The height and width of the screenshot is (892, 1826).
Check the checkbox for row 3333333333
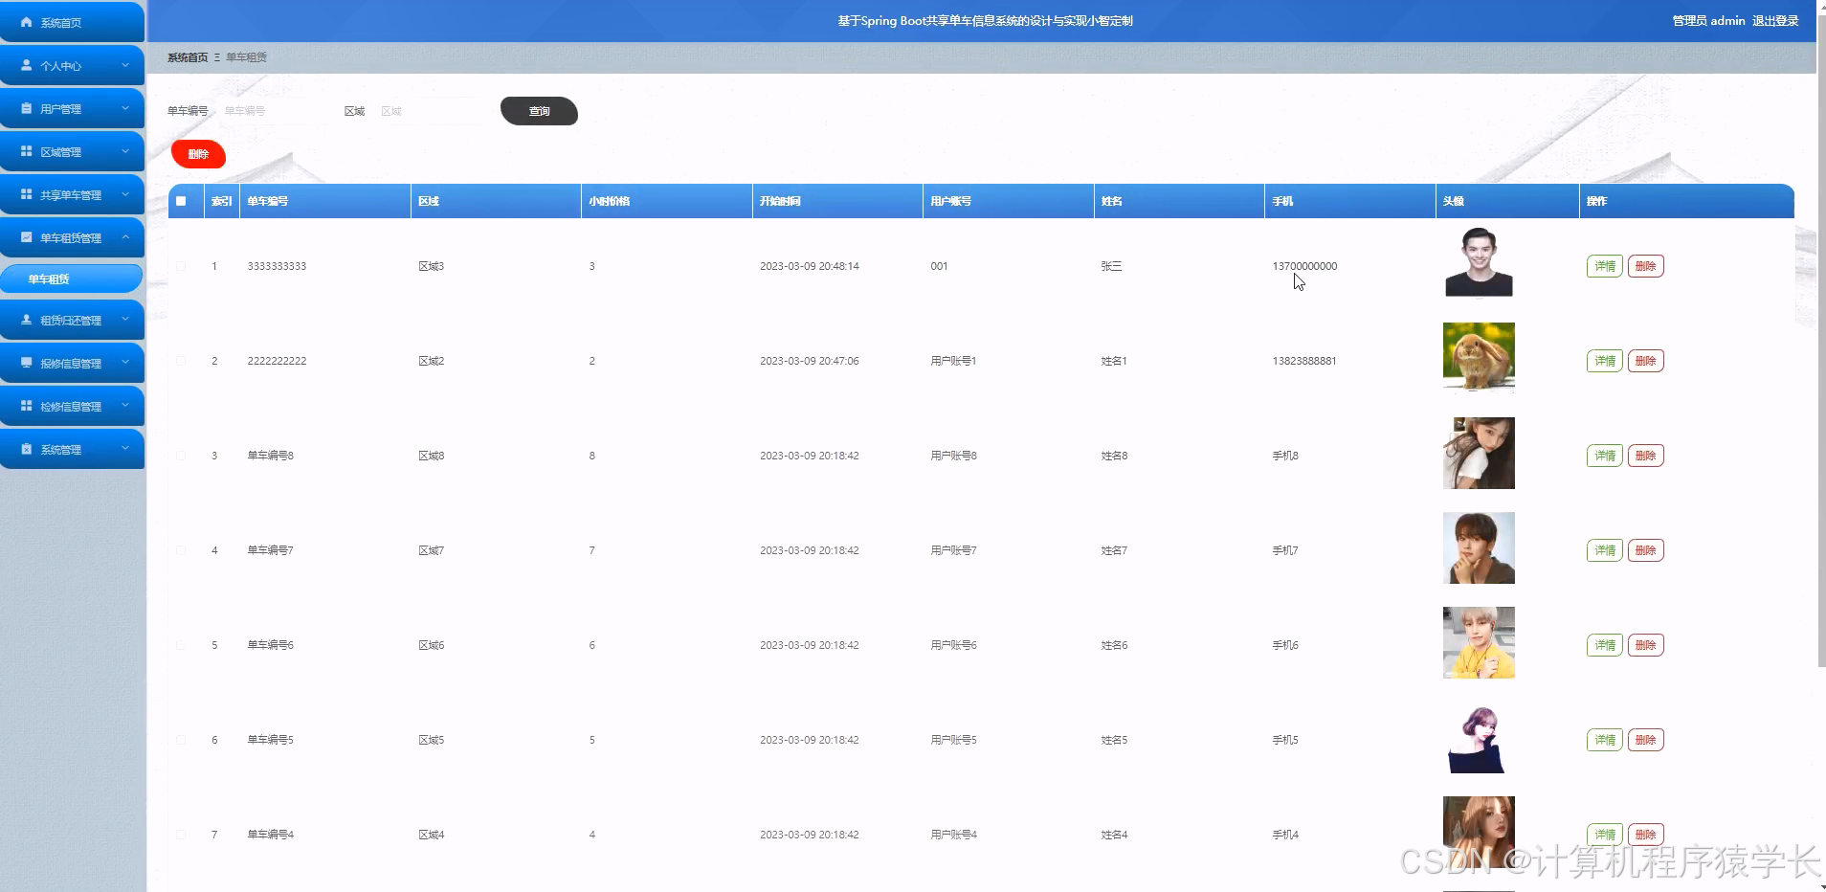(181, 266)
